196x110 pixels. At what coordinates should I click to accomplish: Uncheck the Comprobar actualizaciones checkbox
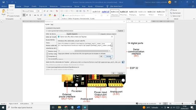47,56
